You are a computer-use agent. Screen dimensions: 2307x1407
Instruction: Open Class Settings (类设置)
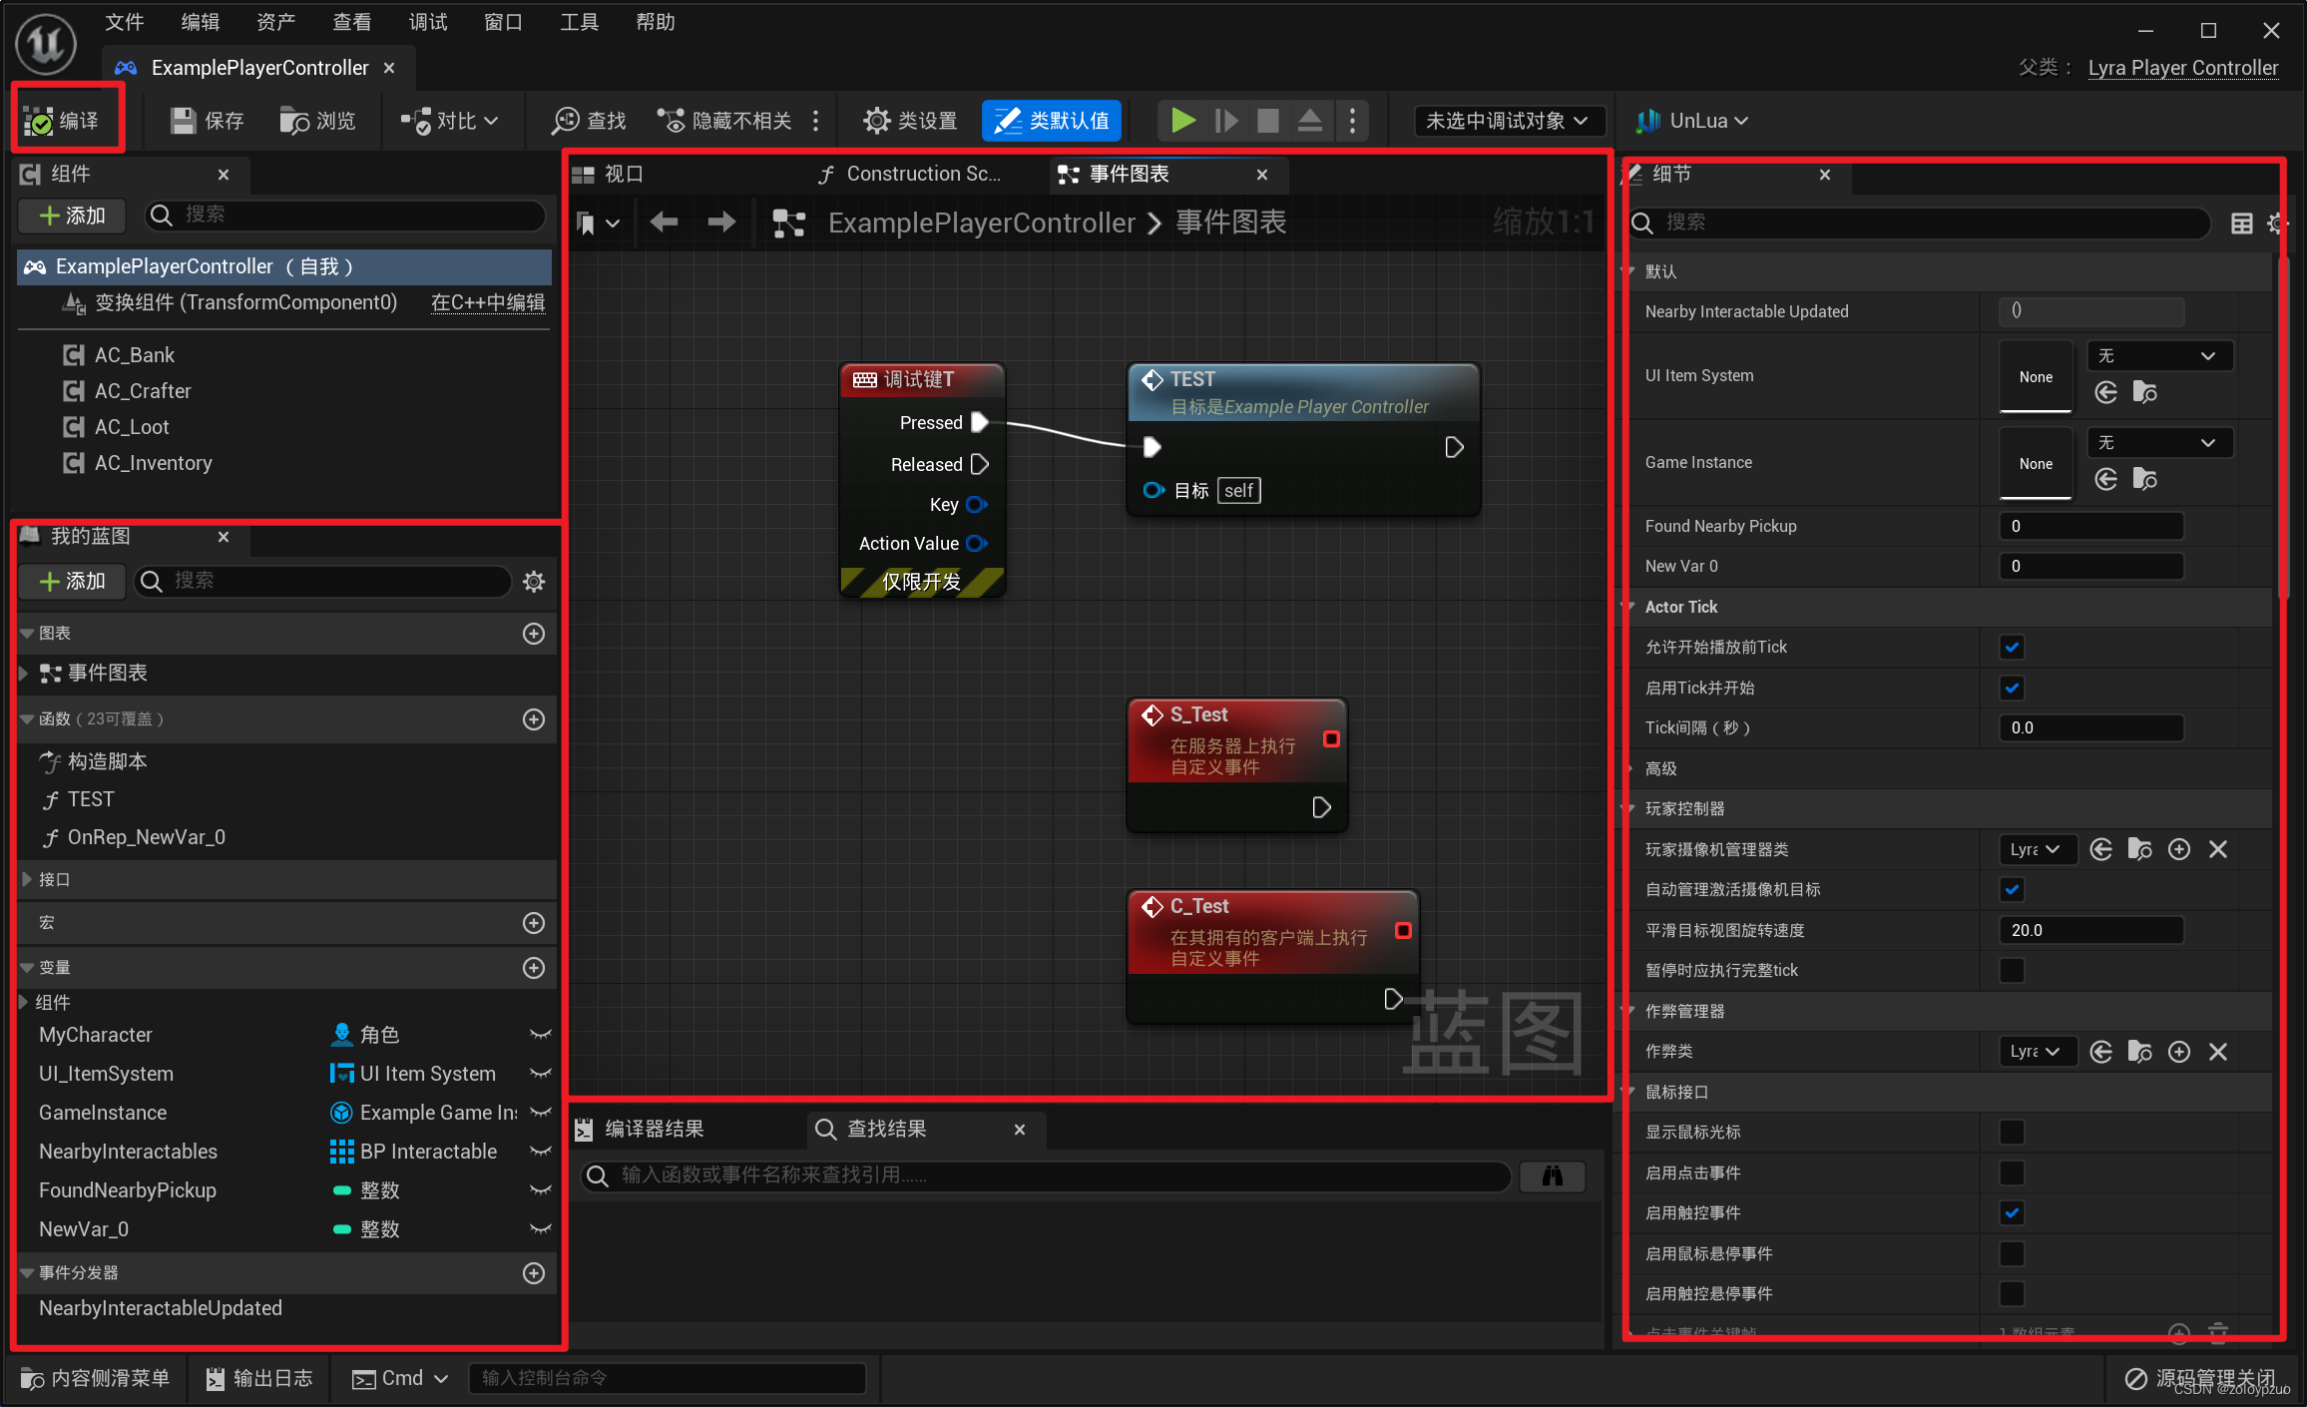click(x=910, y=121)
